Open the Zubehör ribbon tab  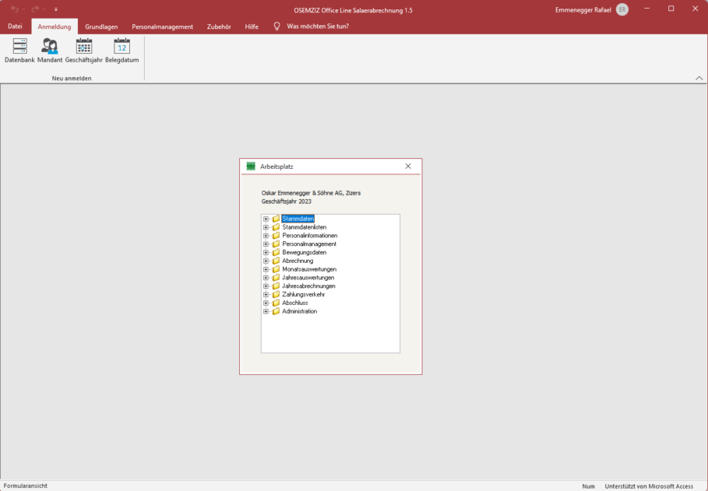(x=219, y=26)
